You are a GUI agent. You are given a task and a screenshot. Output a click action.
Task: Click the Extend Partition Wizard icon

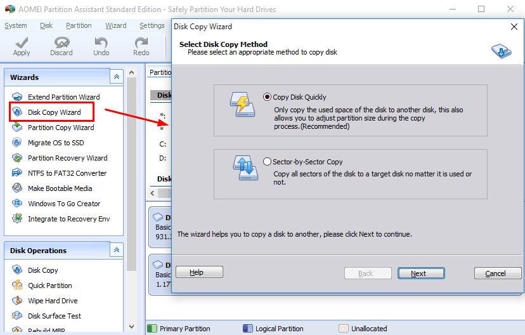17,97
